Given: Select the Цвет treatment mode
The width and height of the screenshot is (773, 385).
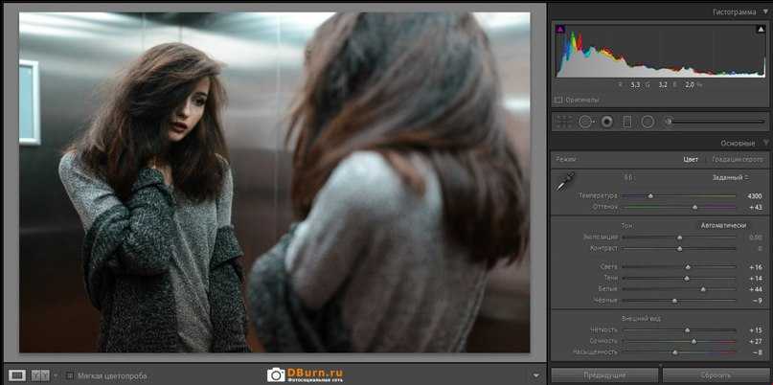Looking at the screenshot, I should (x=690, y=159).
